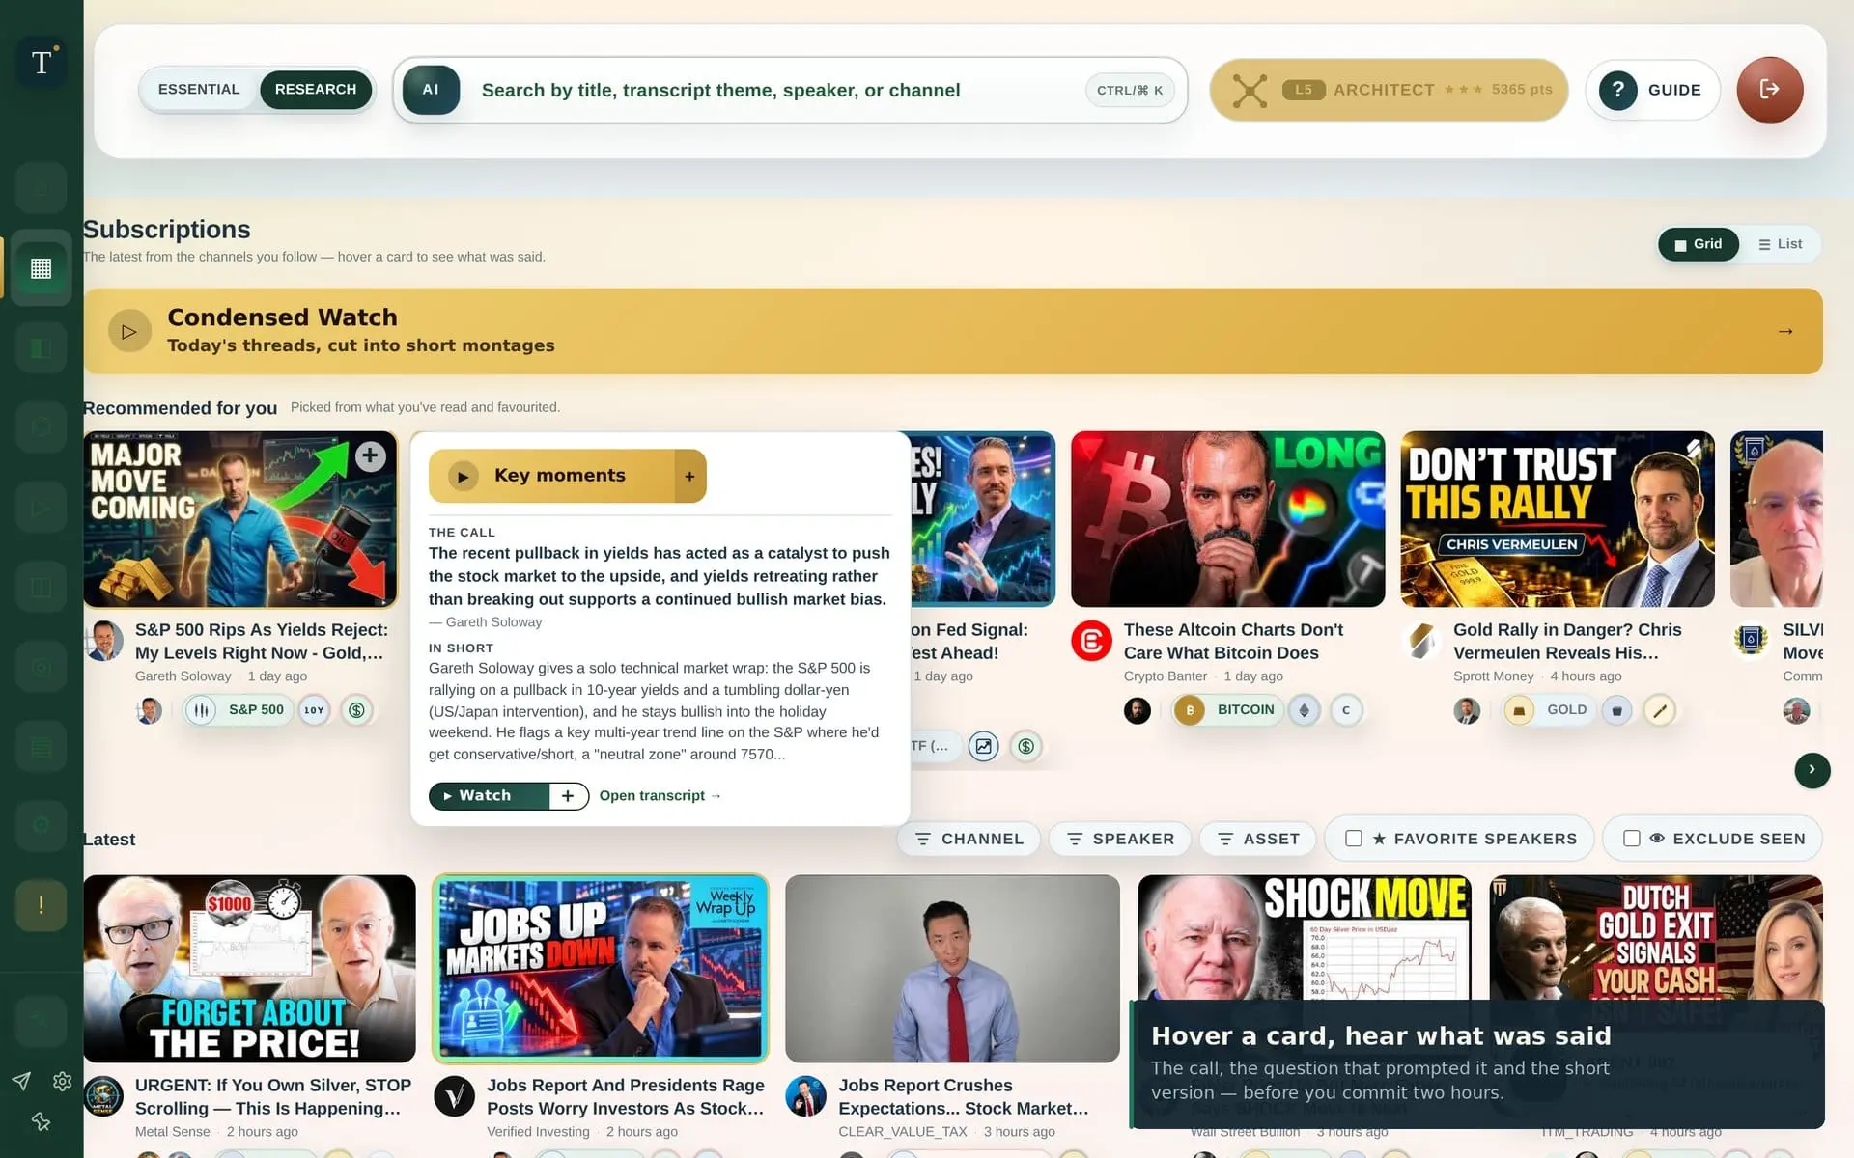Open the Crypto Banter channel logo
The height and width of the screenshot is (1158, 1854).
(x=1091, y=641)
